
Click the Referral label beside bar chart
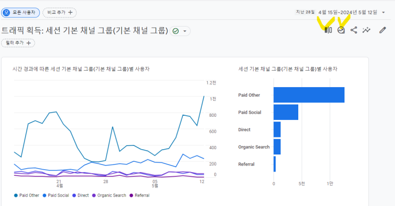coord(246,164)
